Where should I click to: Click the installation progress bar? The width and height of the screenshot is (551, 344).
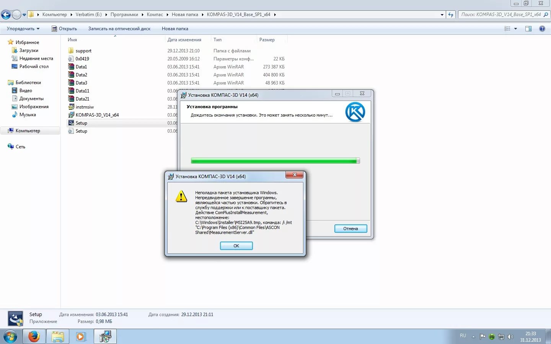point(275,161)
